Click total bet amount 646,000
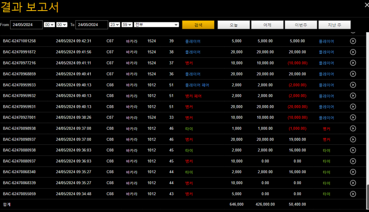Screen dimensions: 369x212 click(x=236, y=204)
